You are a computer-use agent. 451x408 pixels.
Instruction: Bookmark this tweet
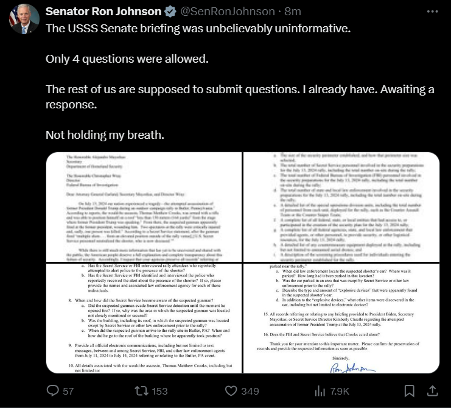[x=409, y=391]
